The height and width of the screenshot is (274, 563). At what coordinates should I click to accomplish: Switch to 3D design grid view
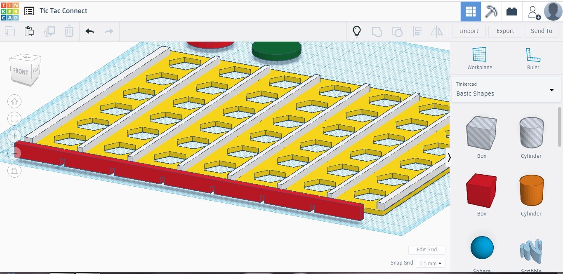click(x=471, y=12)
